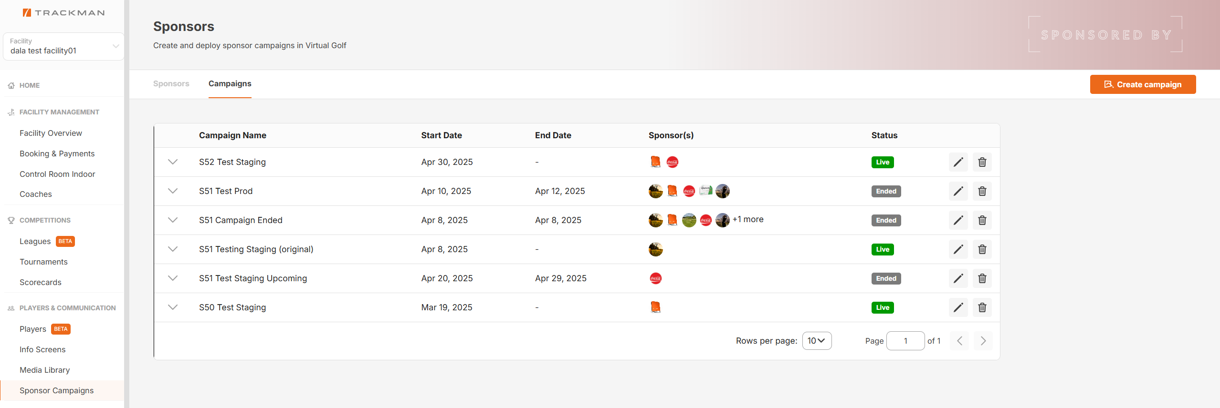Image resolution: width=1220 pixels, height=408 pixels.
Task: Switch to the Sponsors tab
Action: pos(171,84)
